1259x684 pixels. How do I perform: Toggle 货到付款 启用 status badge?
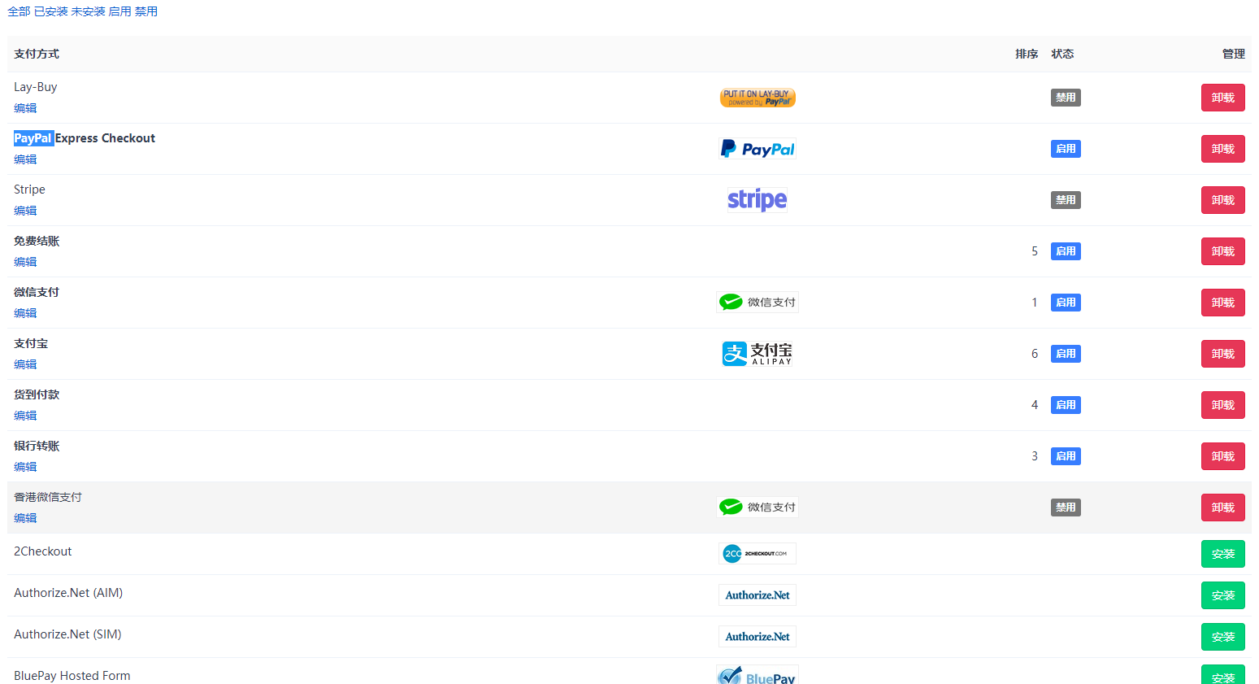(x=1066, y=405)
